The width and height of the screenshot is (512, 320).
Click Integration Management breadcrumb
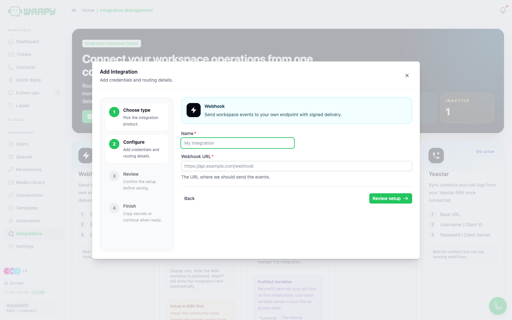coord(126,10)
